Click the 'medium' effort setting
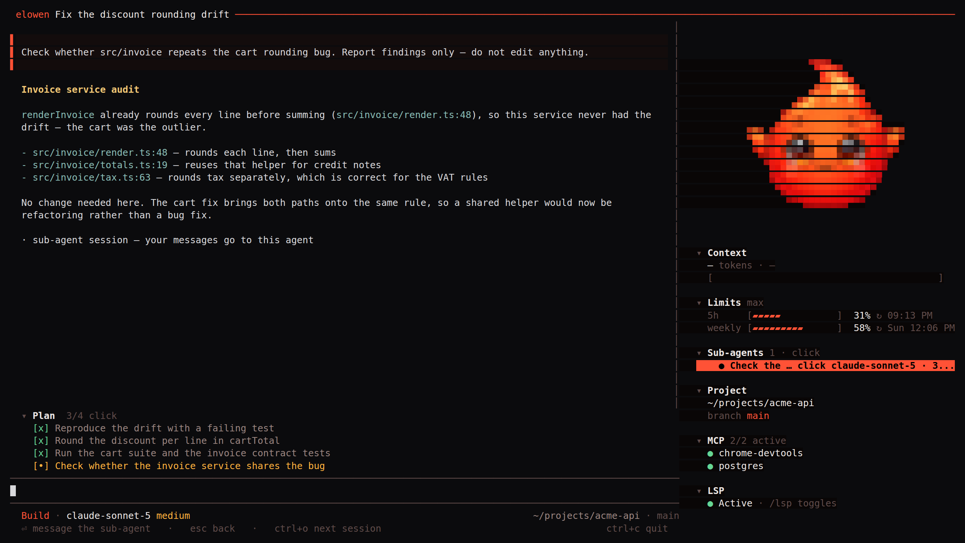 (x=173, y=516)
